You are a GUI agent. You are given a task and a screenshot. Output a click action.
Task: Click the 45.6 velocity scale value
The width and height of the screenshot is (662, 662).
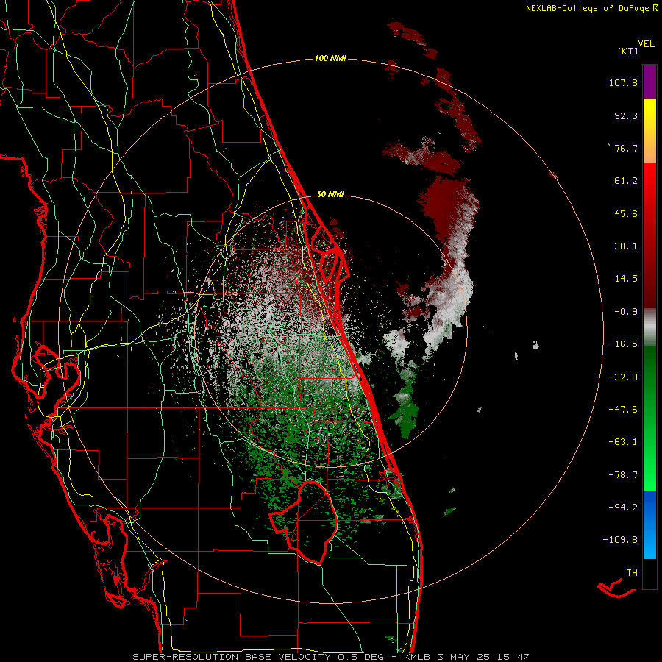tap(626, 213)
